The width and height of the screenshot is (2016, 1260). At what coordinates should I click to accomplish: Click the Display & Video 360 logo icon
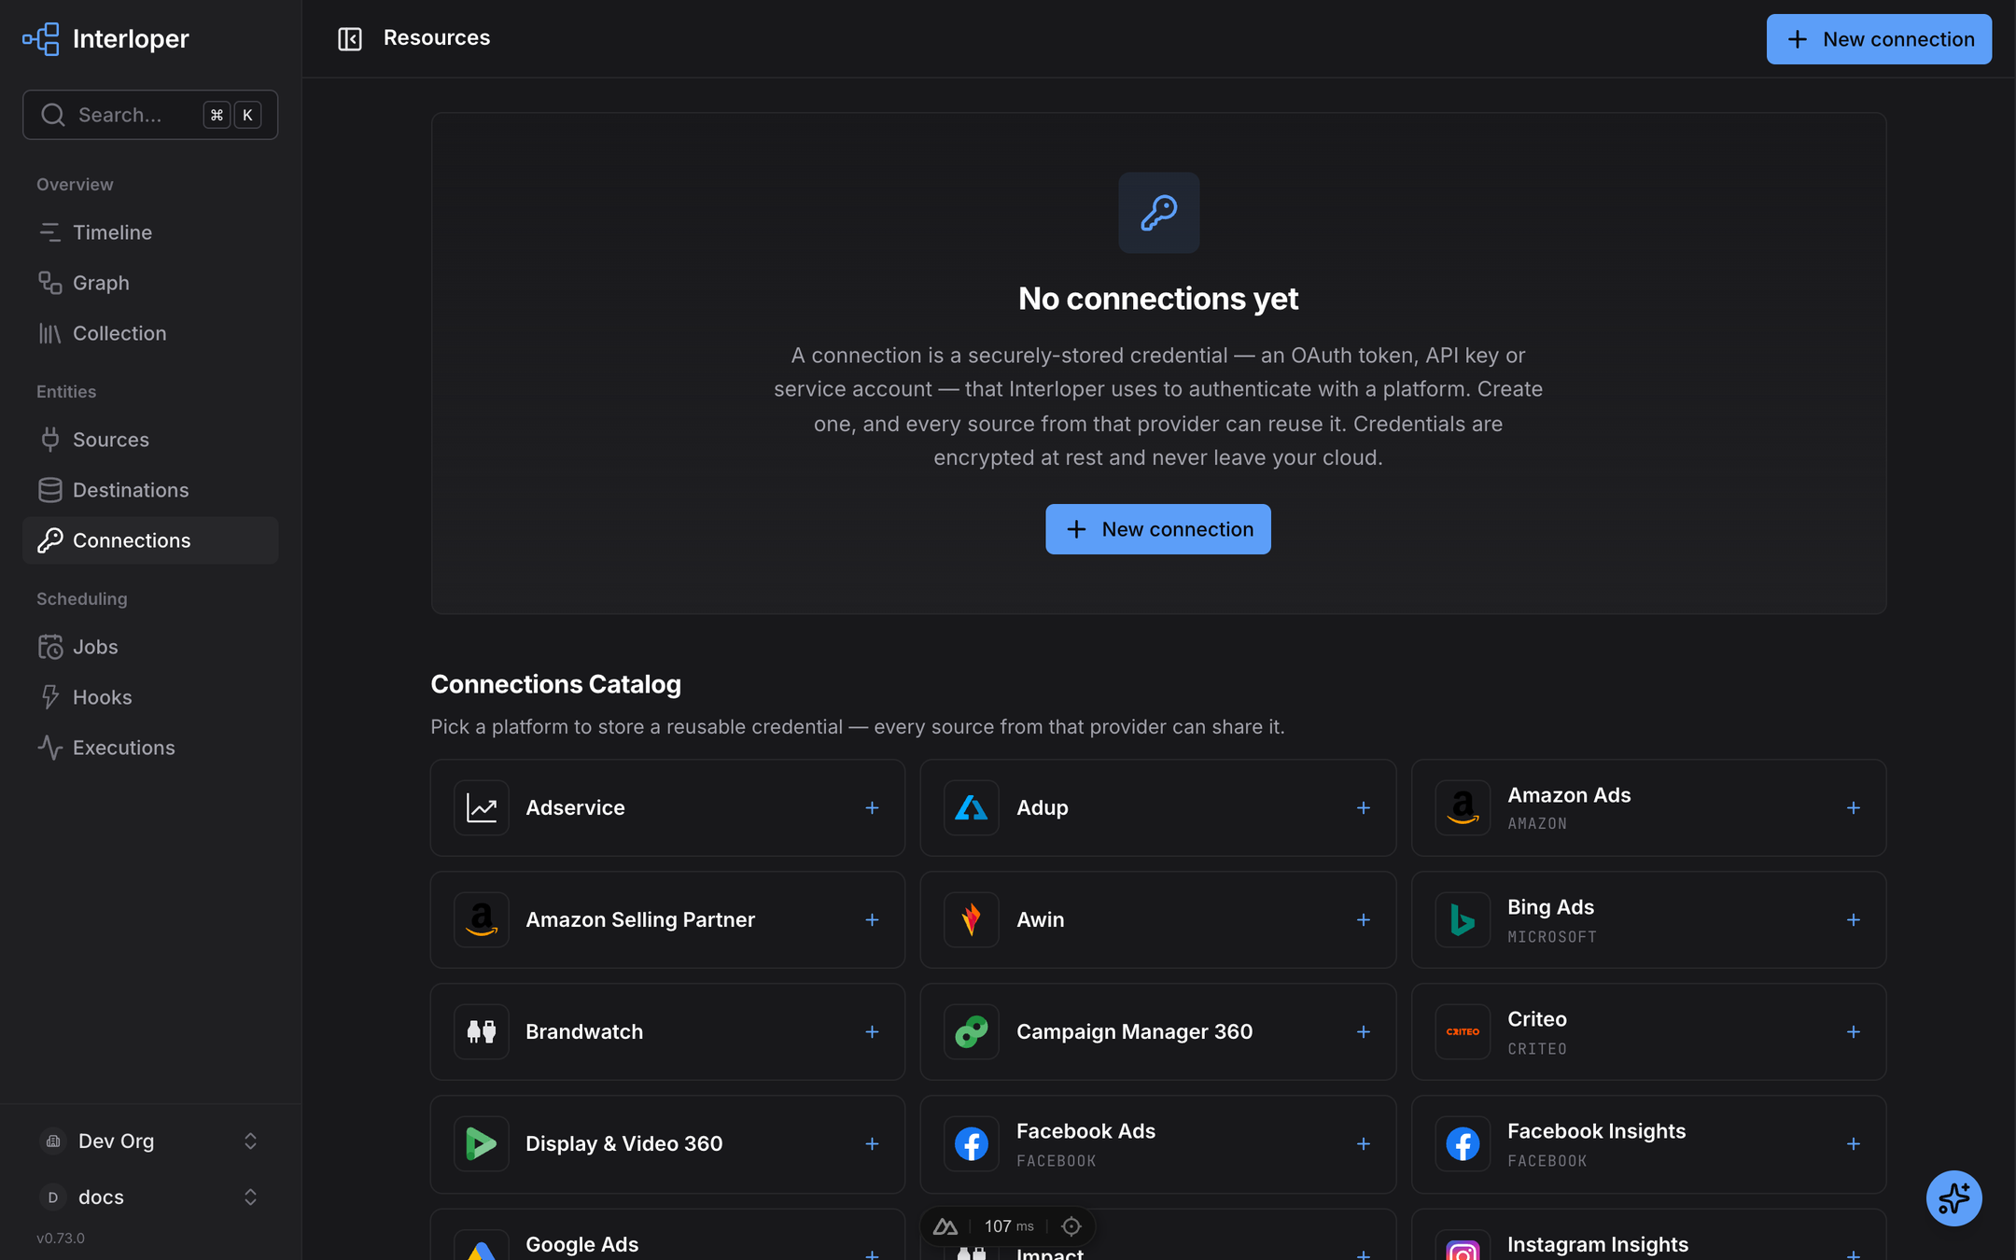pyautogui.click(x=481, y=1143)
